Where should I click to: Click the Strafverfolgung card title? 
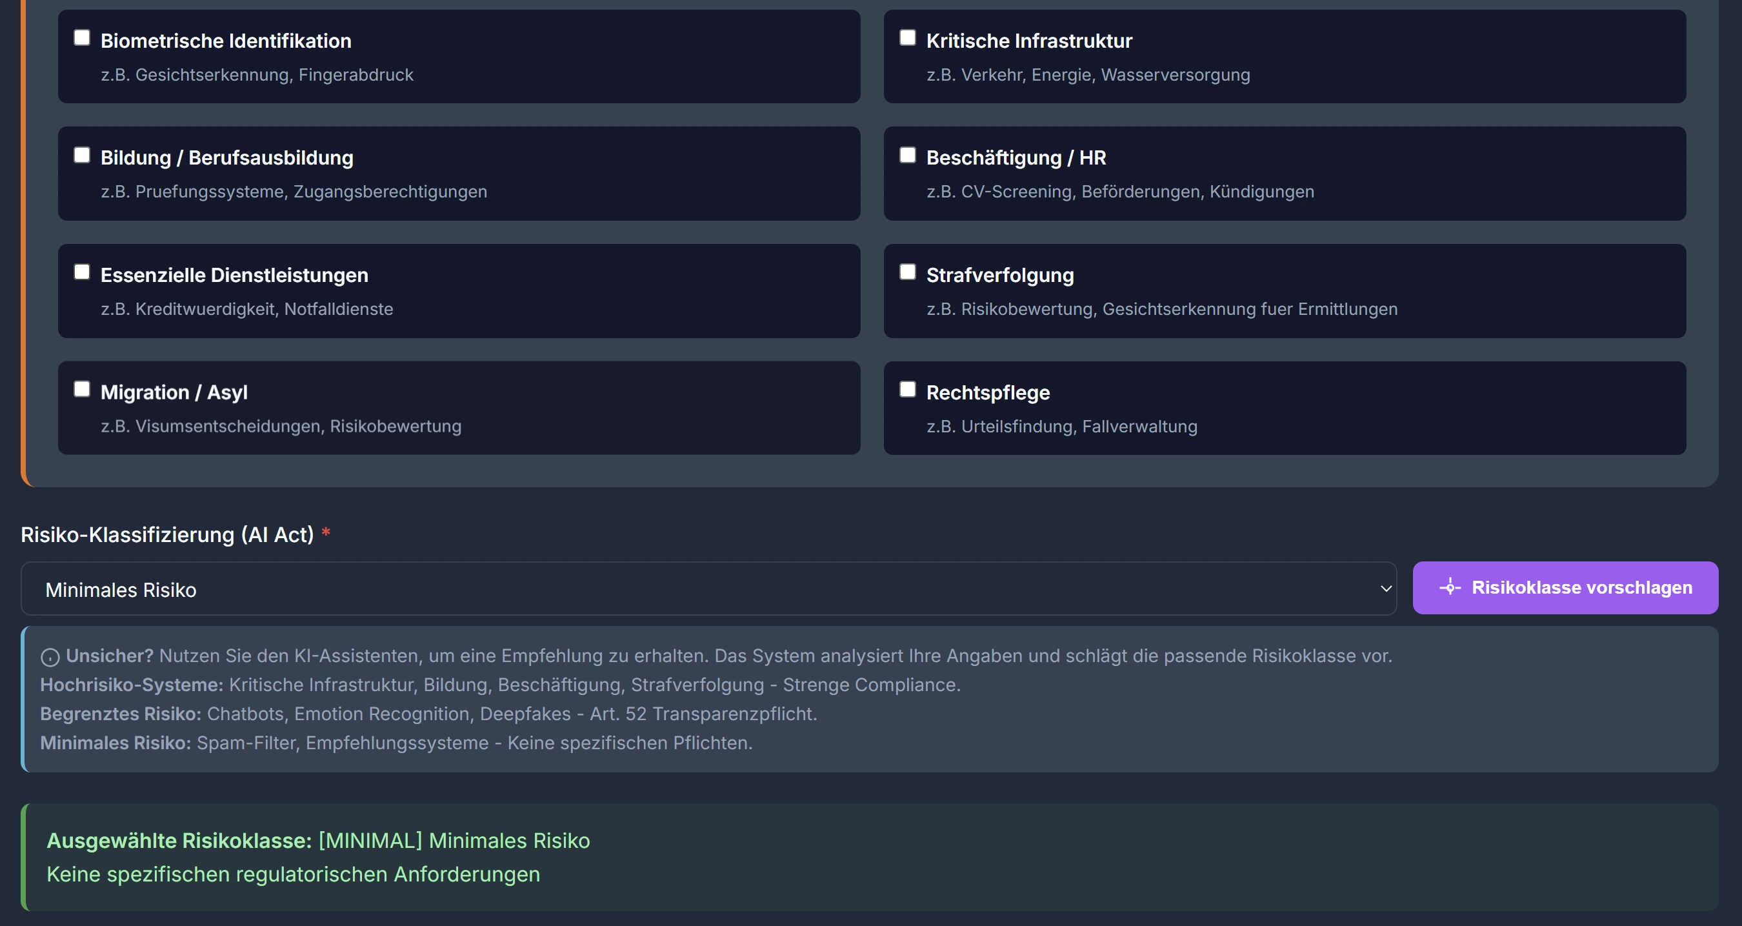[x=999, y=276]
